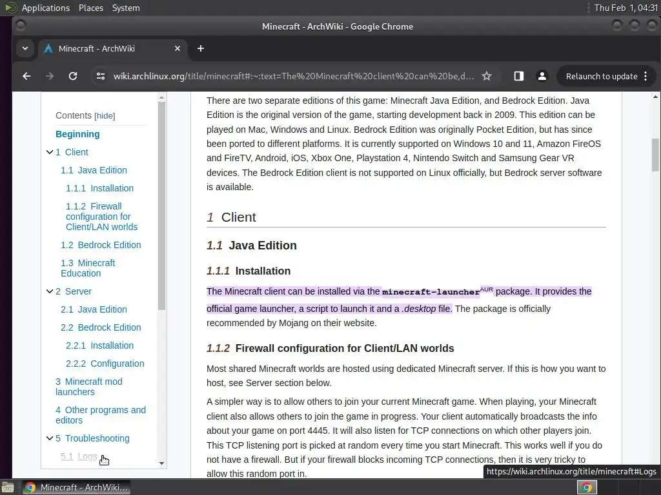Click Chrome icon in bottom-right panel
Image resolution: width=661 pixels, height=495 pixels.
[x=587, y=487]
